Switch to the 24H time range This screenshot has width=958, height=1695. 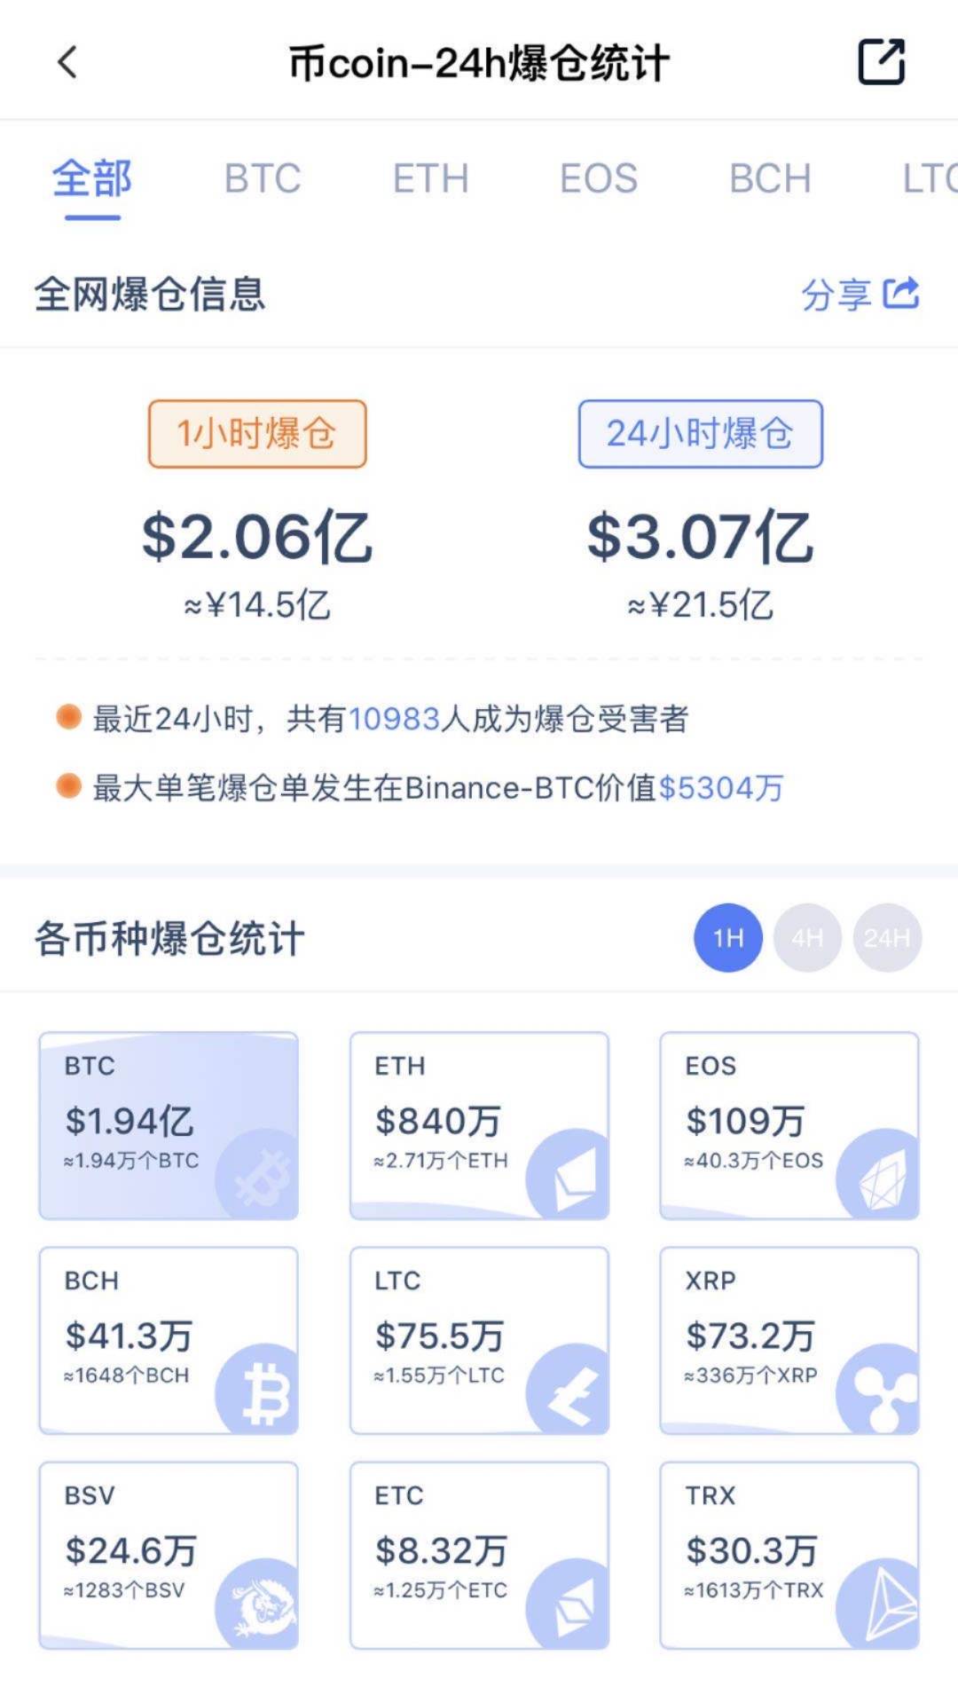coord(887,938)
